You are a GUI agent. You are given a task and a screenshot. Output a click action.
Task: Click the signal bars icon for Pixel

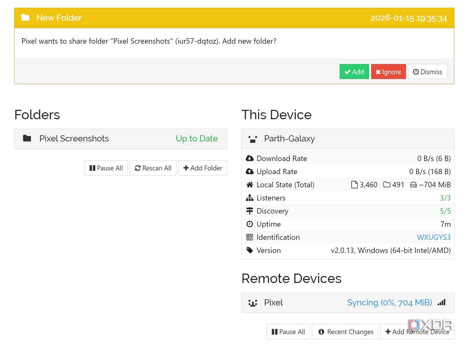[x=441, y=302]
